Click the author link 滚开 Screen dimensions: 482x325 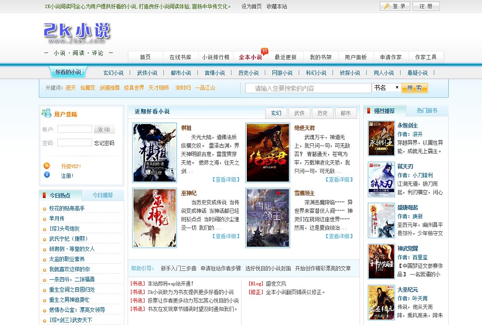(417, 134)
